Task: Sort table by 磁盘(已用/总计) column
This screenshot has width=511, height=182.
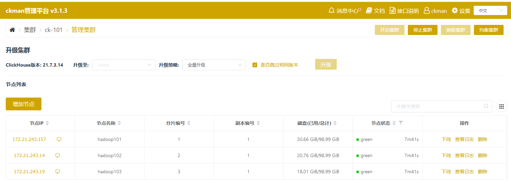Action: point(335,123)
